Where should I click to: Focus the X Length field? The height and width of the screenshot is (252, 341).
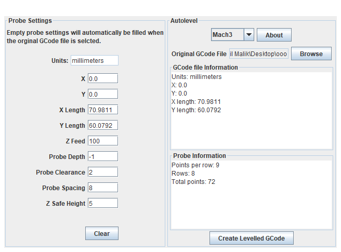(103, 110)
